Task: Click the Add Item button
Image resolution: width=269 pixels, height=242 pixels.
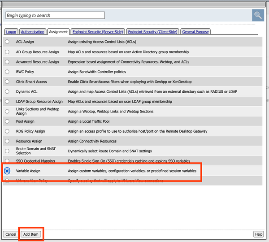Action: (31, 234)
